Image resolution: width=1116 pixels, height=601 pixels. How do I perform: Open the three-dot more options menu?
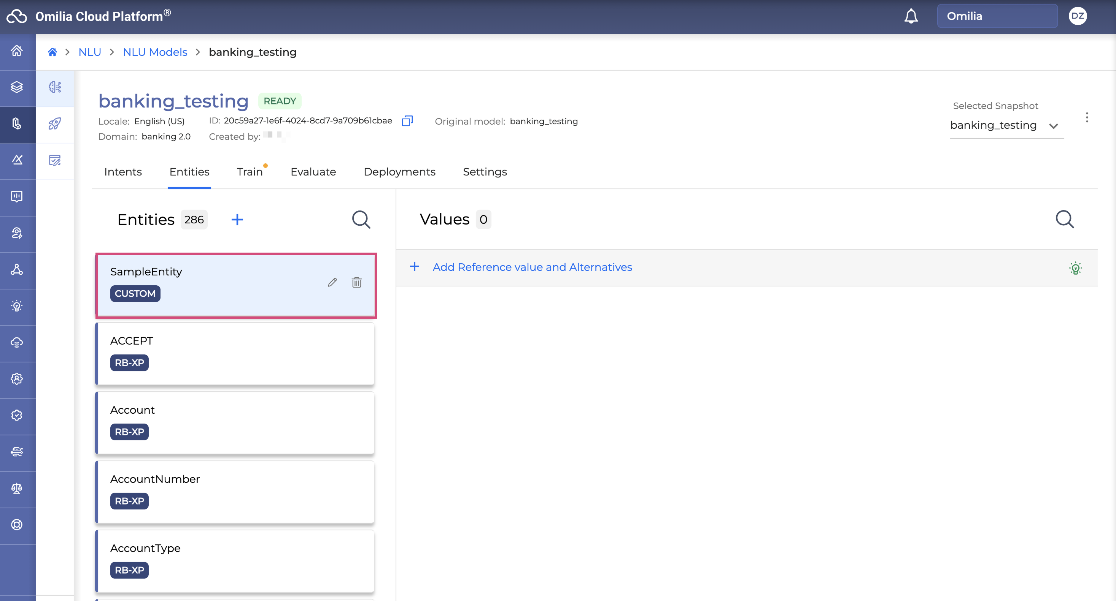click(1087, 118)
